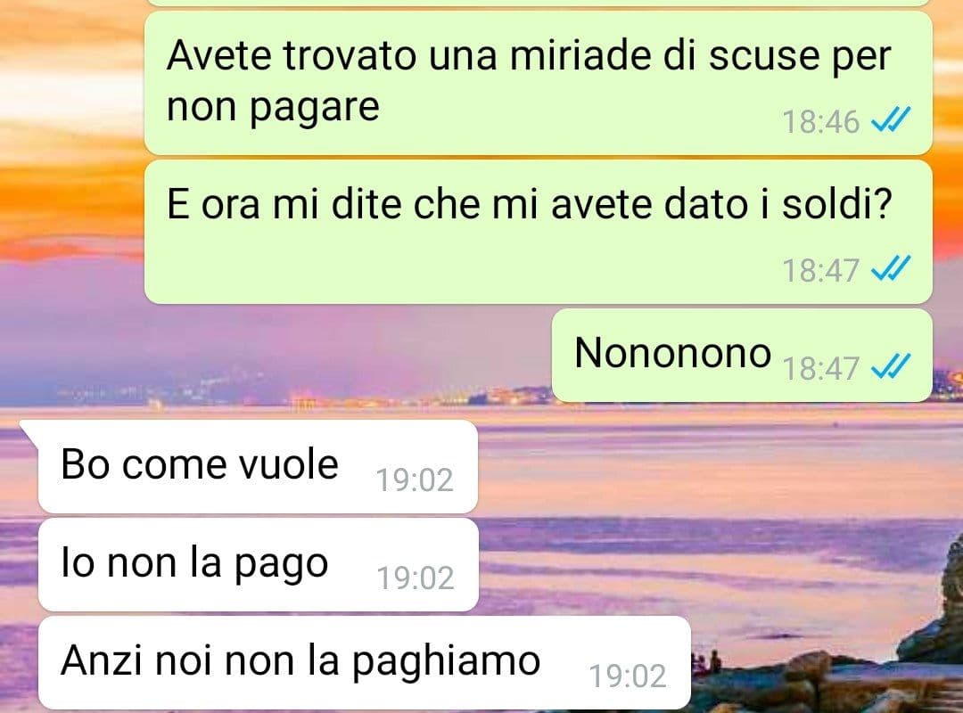Tap 18:47 timestamp under 'soldi?' message
This screenshot has width=963, height=713.
pyautogui.click(x=820, y=270)
